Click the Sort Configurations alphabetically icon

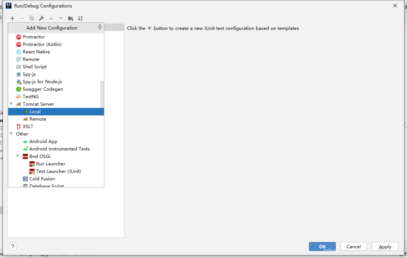tap(80, 18)
